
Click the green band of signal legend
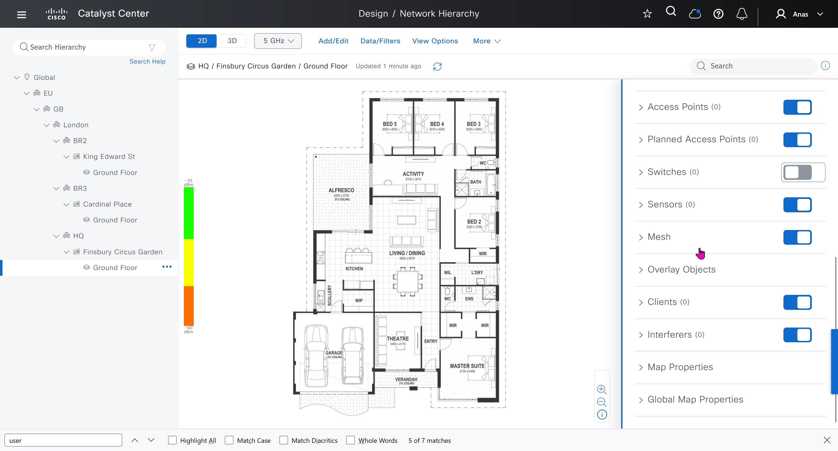click(x=189, y=213)
